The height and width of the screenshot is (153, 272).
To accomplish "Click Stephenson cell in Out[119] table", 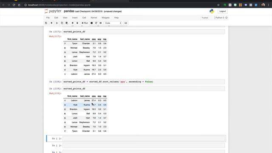I will click(x=85, y=122).
